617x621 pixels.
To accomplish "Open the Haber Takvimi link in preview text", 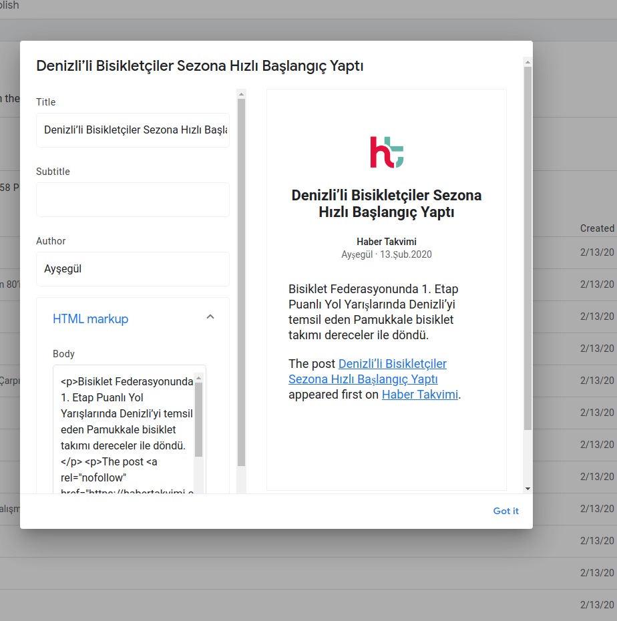I will [420, 395].
